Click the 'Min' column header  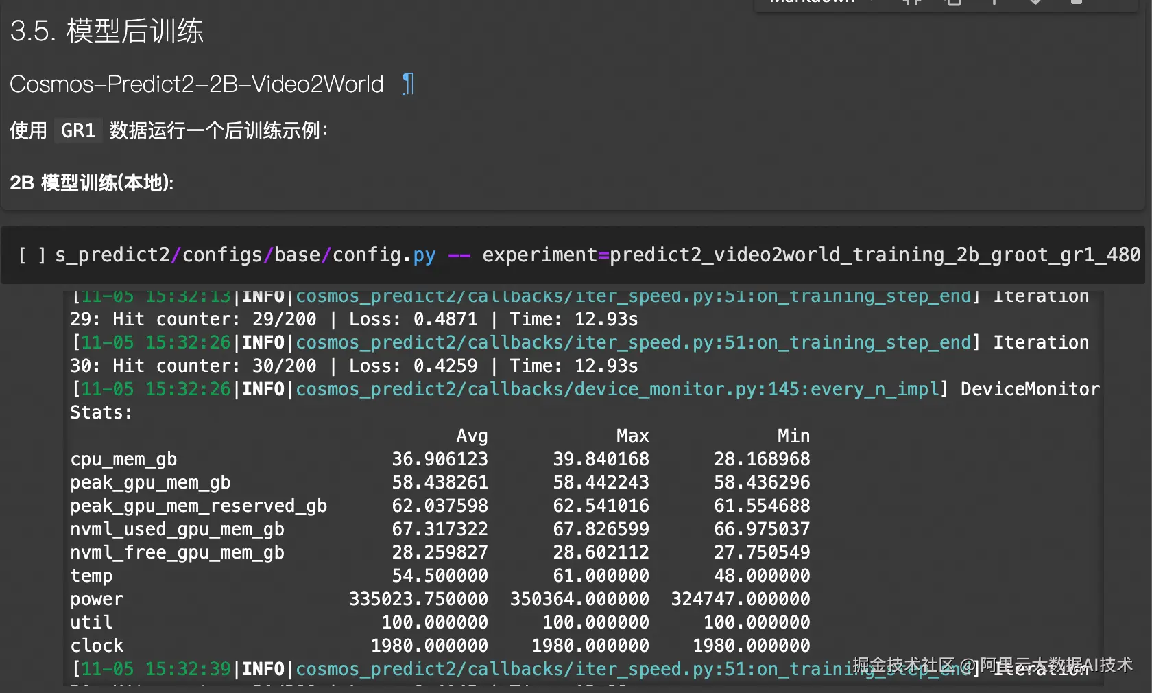click(x=793, y=436)
